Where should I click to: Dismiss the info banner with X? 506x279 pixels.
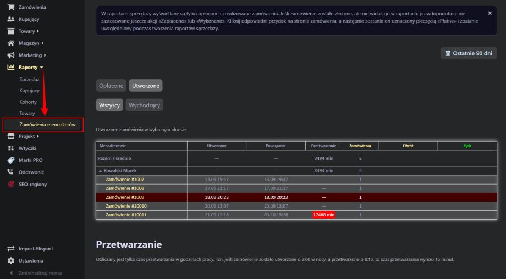tap(490, 13)
